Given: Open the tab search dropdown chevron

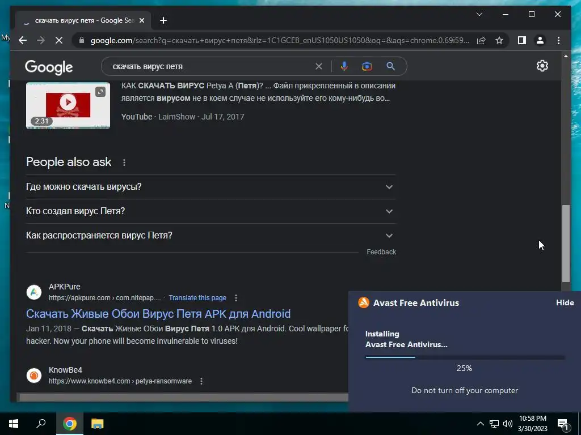Looking at the screenshot, I should click(479, 14).
